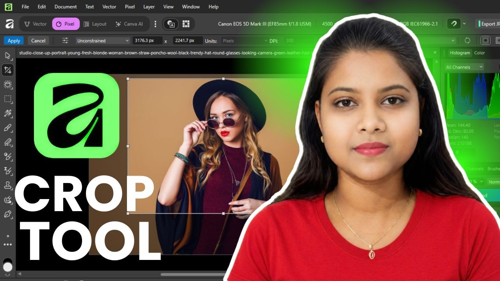Screen dimensions: 500x281
Task: Switch to Pixel studio
Action: click(66, 24)
